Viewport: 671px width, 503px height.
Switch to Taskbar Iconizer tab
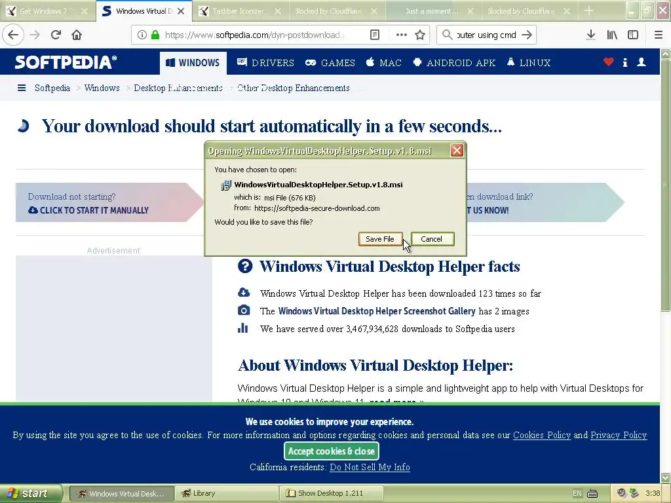240,11
